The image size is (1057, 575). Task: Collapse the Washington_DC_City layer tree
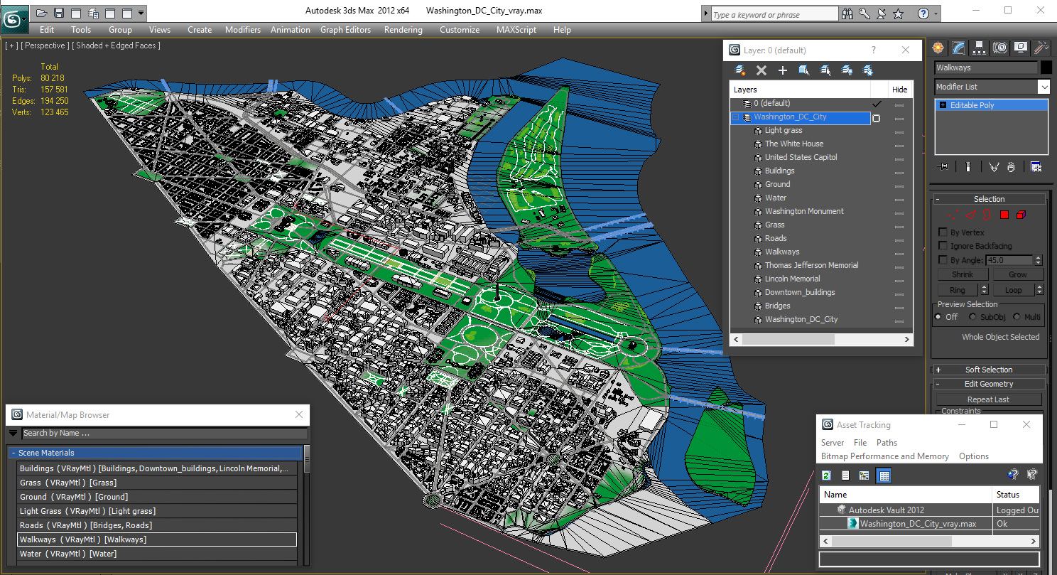tap(736, 117)
